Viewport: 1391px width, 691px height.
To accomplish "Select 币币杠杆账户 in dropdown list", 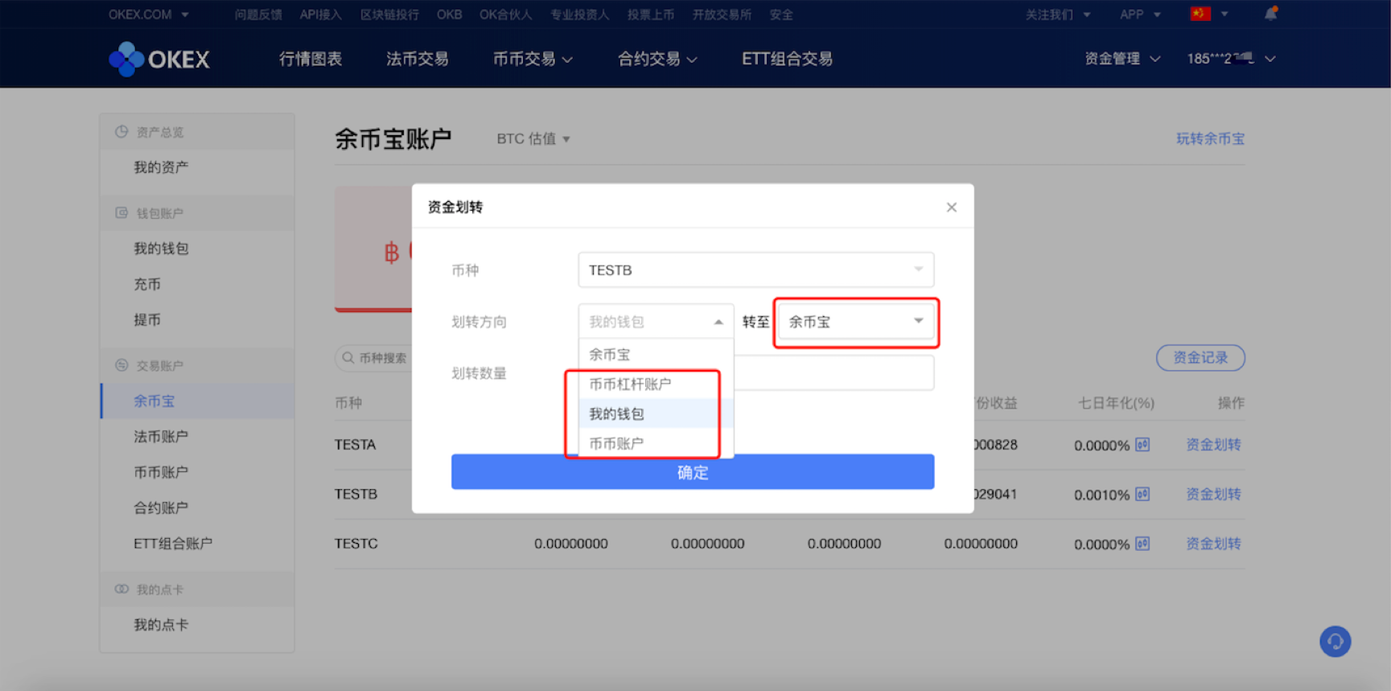I will [x=656, y=384].
